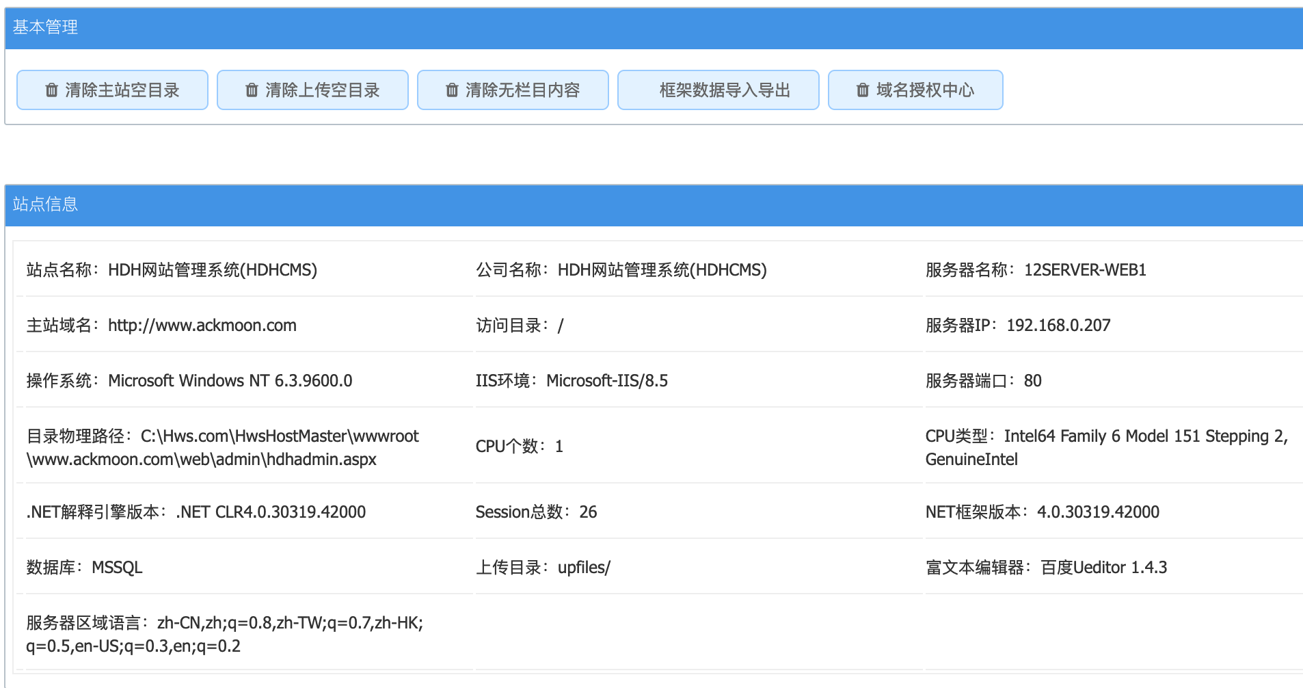Click the 基本管理 panel header
This screenshot has height=688, width=1303.
[45, 27]
